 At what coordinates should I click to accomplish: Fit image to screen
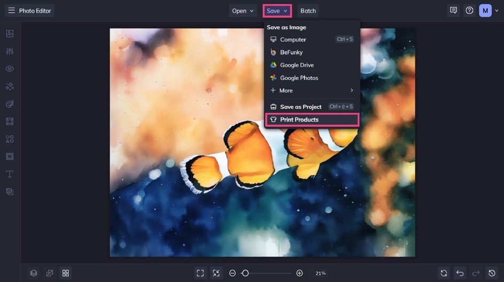pyautogui.click(x=200, y=273)
